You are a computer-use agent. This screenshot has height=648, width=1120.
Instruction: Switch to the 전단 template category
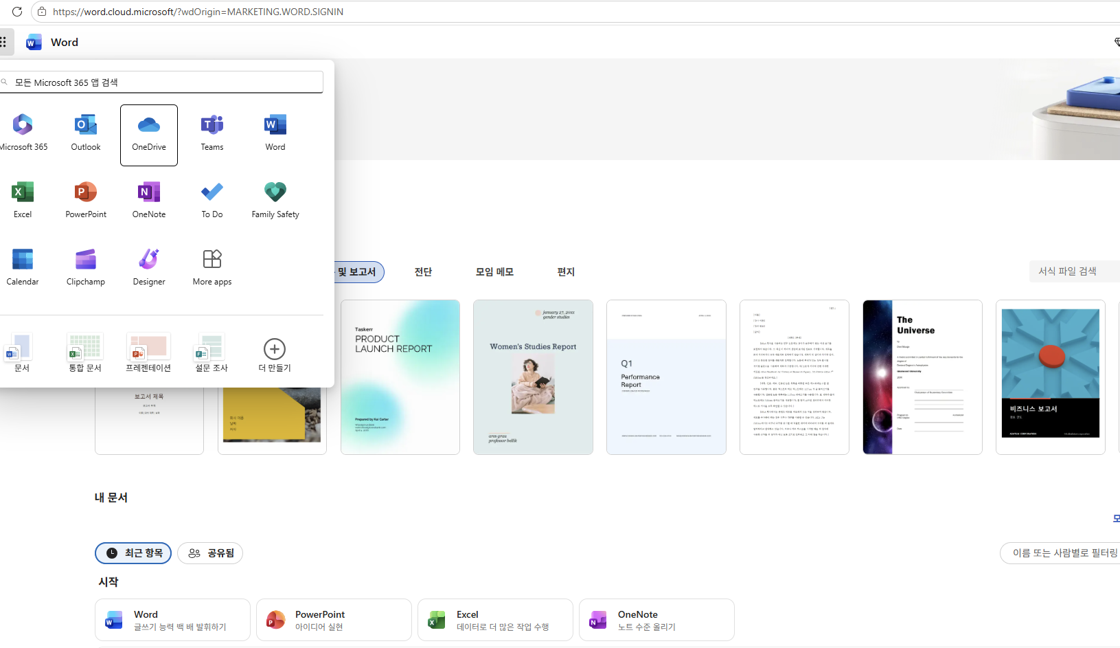click(423, 272)
